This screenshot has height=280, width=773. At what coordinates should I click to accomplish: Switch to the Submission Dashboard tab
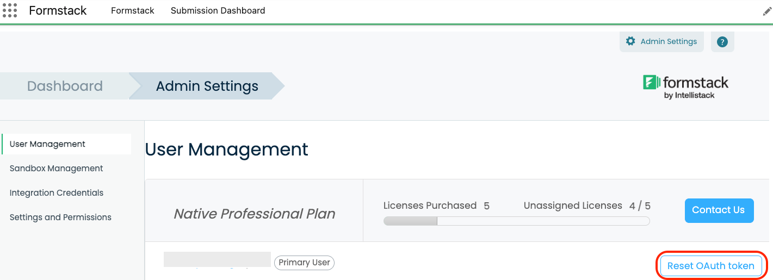pos(218,11)
